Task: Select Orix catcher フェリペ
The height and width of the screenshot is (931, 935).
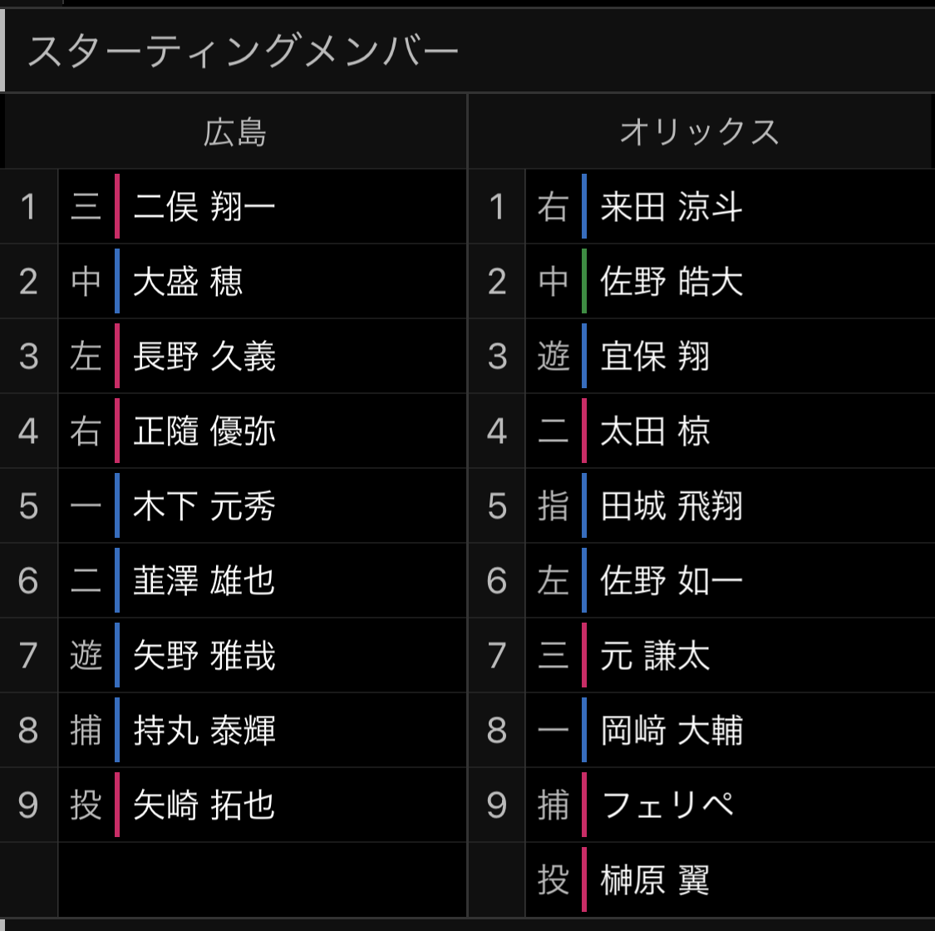Action: (667, 805)
